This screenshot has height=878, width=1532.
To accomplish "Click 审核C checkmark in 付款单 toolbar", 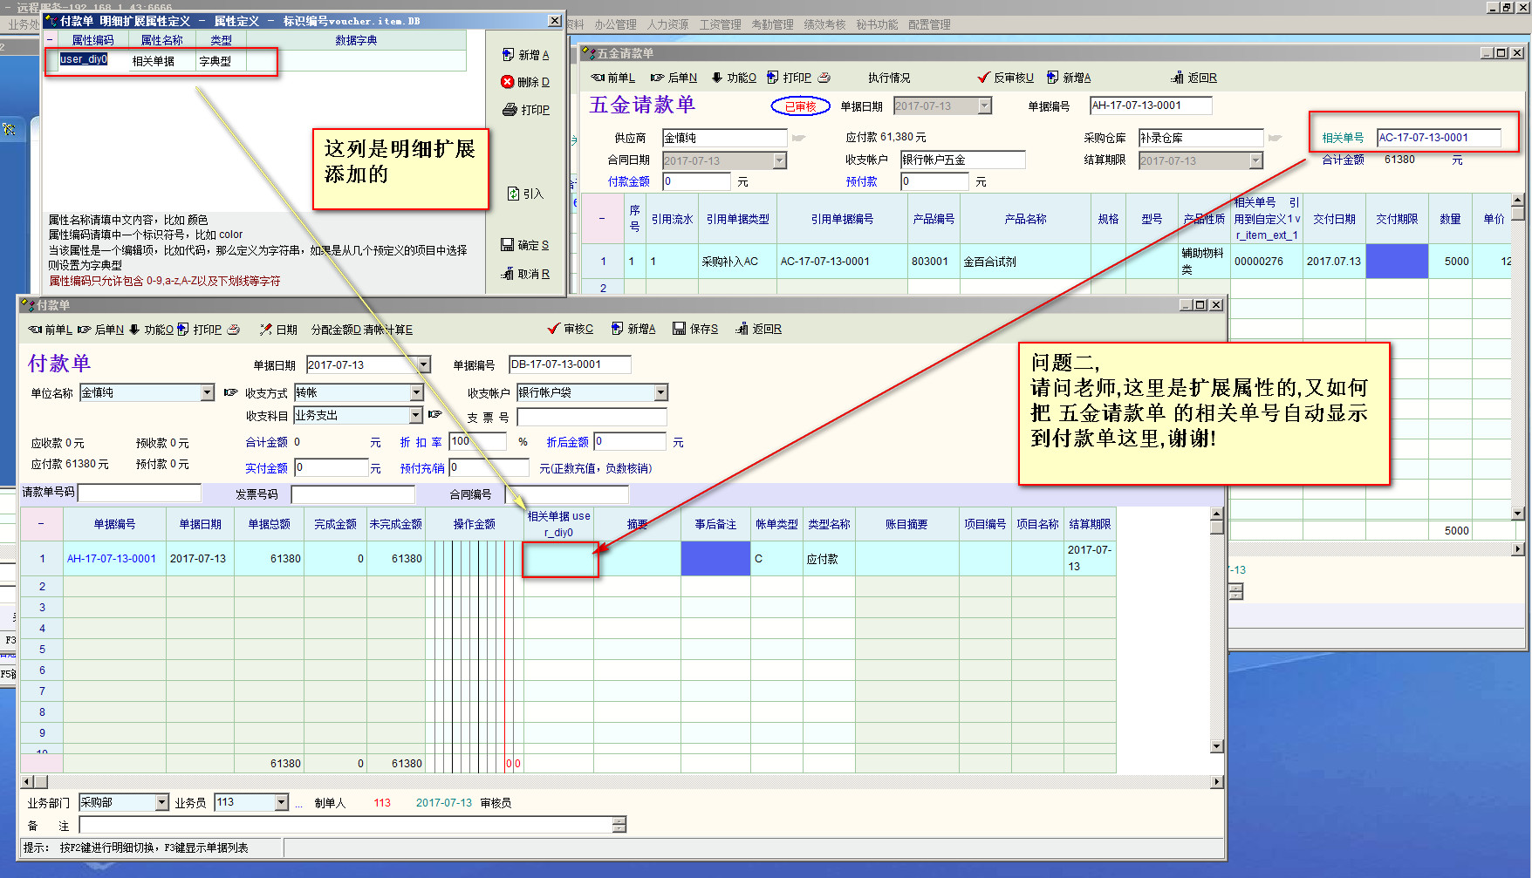I will click(x=553, y=329).
